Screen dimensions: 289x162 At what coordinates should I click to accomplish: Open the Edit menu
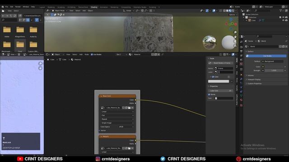click(x=12, y=7)
